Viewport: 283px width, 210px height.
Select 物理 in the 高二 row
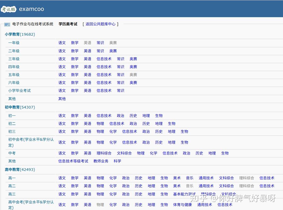(100, 186)
